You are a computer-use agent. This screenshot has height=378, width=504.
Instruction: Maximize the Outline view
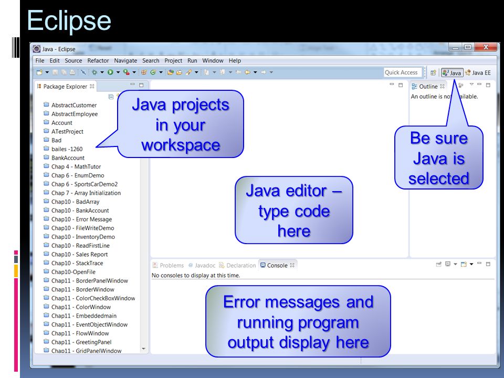click(488, 85)
